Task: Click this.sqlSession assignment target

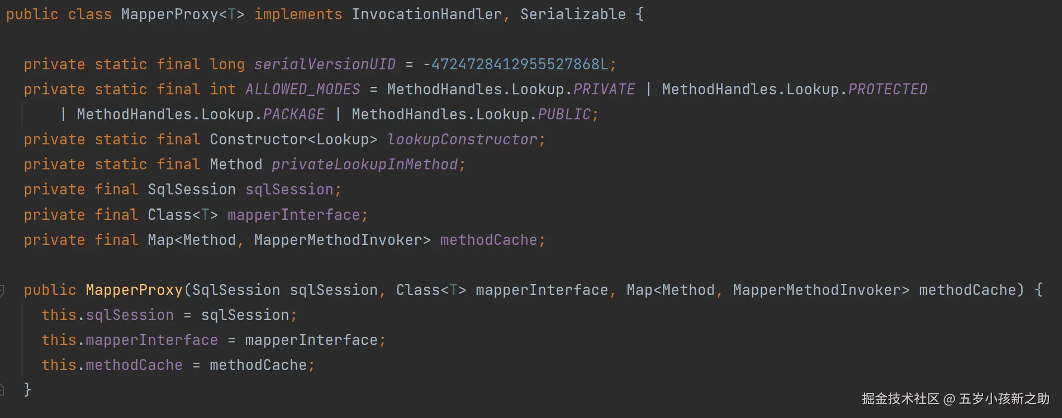Action: point(129,315)
